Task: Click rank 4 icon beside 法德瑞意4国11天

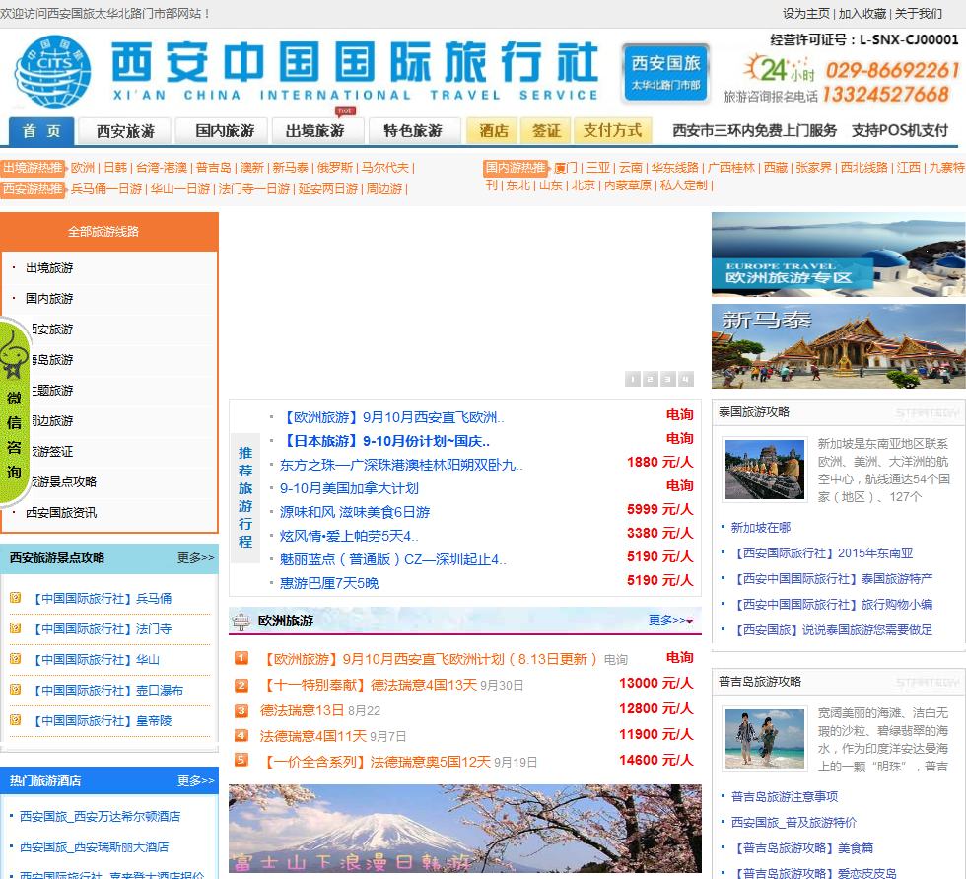Action: (x=241, y=735)
